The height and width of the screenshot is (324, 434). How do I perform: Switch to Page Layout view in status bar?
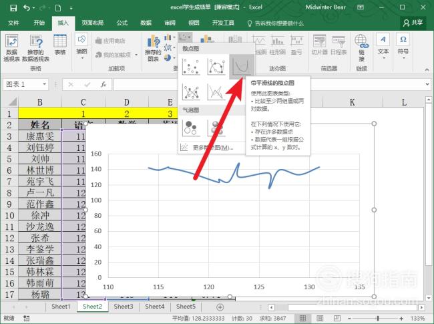point(320,318)
